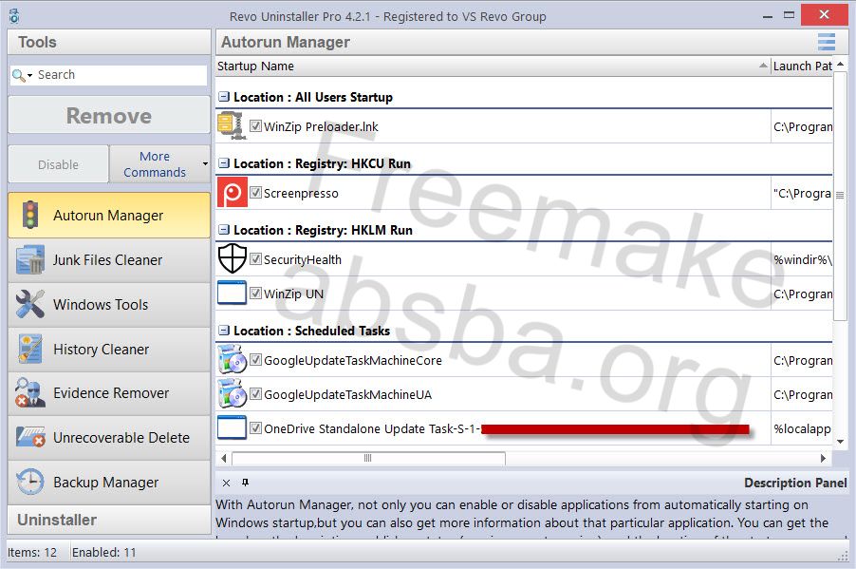Viewport: 856px width, 569px height.
Task: Uncheck OneDrive Standalone Update Task checkbox
Action: pyautogui.click(x=255, y=428)
